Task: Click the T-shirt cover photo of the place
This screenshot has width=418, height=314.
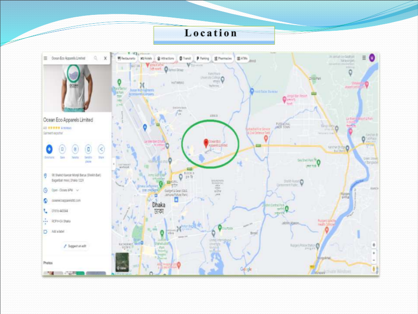Action: click(x=77, y=88)
